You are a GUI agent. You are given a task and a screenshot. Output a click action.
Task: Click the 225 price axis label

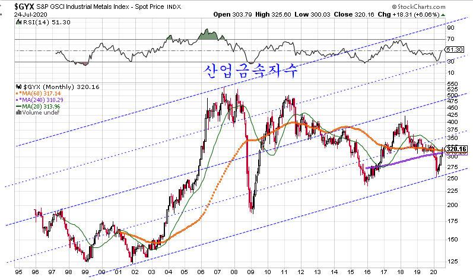[x=452, y=191]
